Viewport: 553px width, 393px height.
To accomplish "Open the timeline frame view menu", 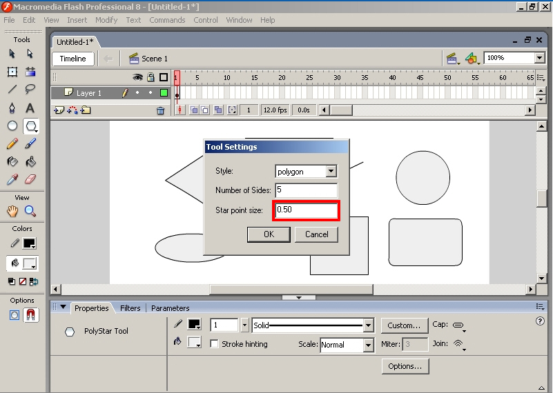I will [541, 78].
